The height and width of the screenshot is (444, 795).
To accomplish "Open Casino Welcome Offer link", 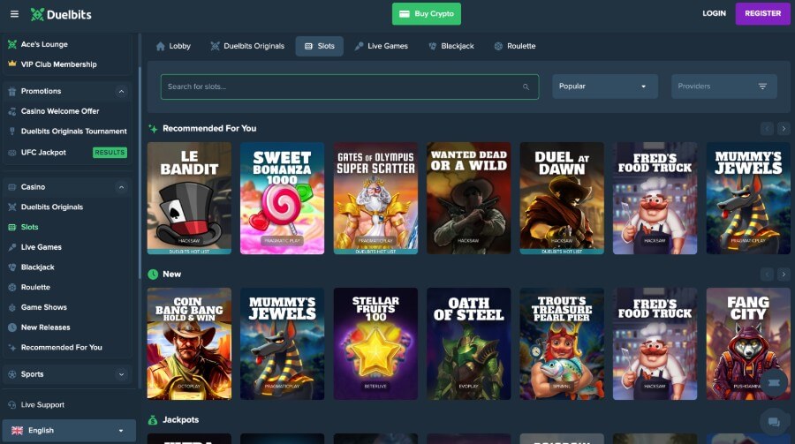I will (60, 111).
